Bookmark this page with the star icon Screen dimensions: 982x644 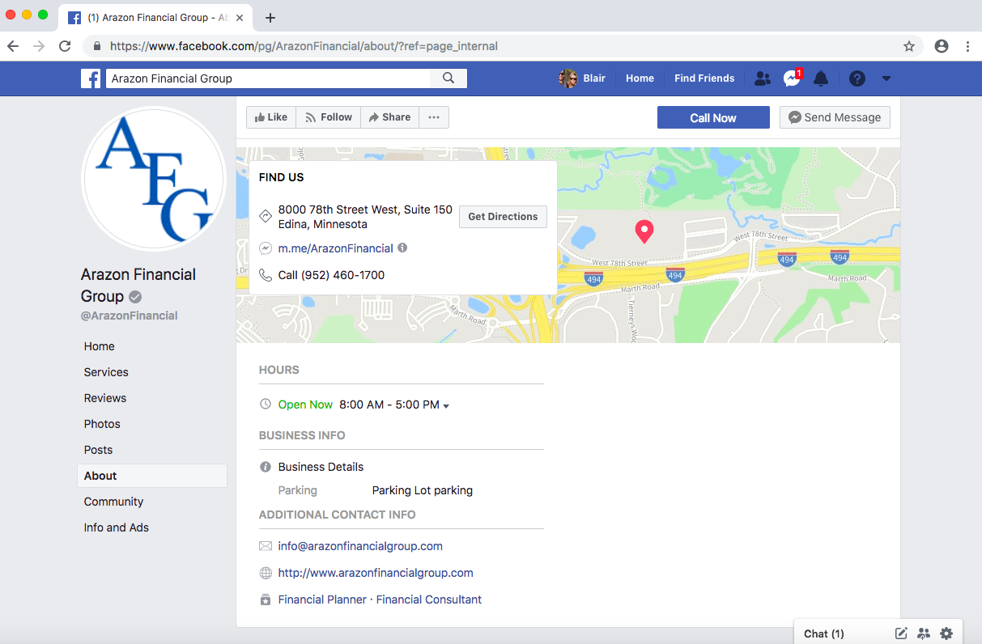pos(909,46)
